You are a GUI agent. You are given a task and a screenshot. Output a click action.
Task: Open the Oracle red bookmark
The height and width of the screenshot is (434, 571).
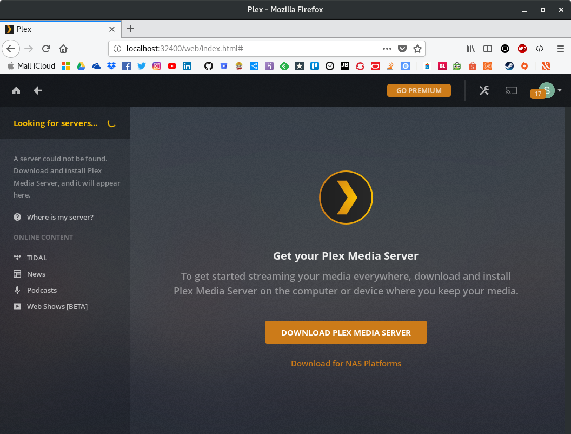tap(375, 66)
